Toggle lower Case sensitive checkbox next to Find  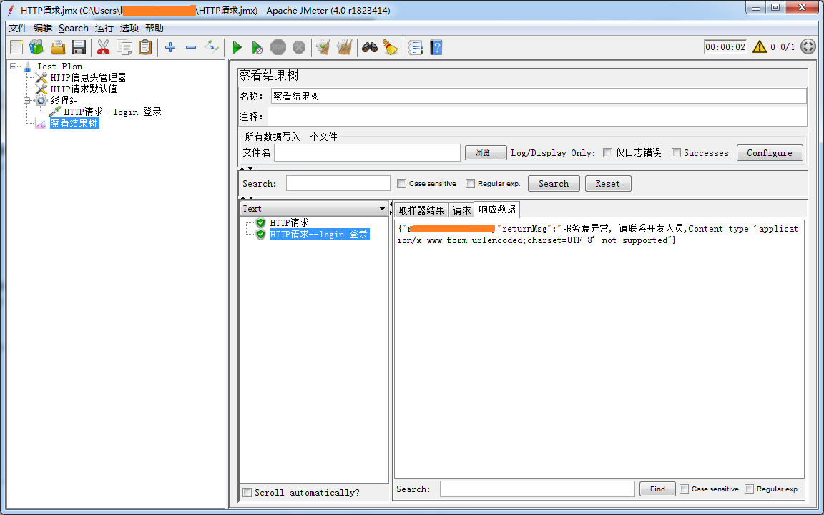tap(685, 489)
